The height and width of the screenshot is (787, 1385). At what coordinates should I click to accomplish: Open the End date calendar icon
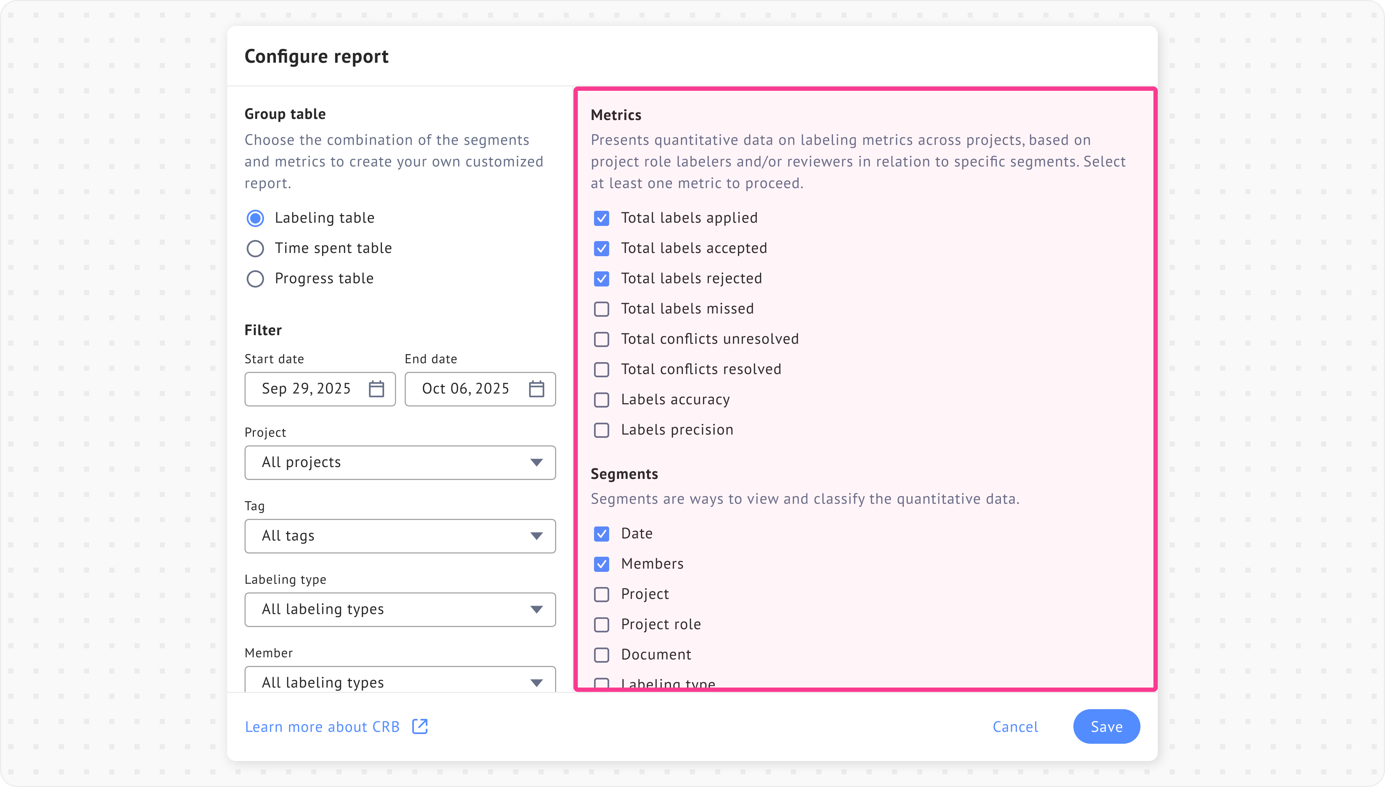(536, 388)
